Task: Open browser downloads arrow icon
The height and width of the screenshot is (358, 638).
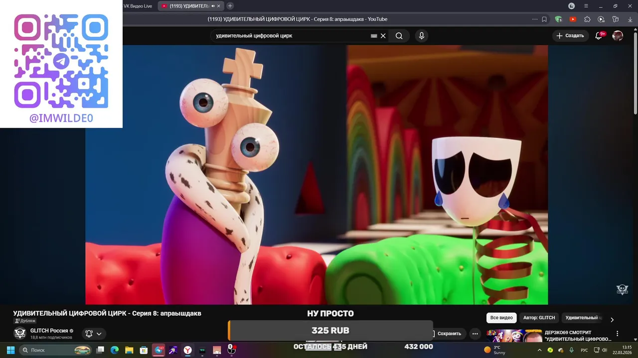Action: [x=630, y=19]
